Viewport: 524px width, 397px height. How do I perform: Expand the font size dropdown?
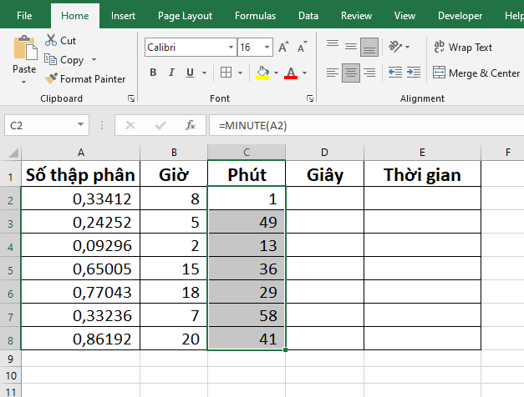[267, 48]
